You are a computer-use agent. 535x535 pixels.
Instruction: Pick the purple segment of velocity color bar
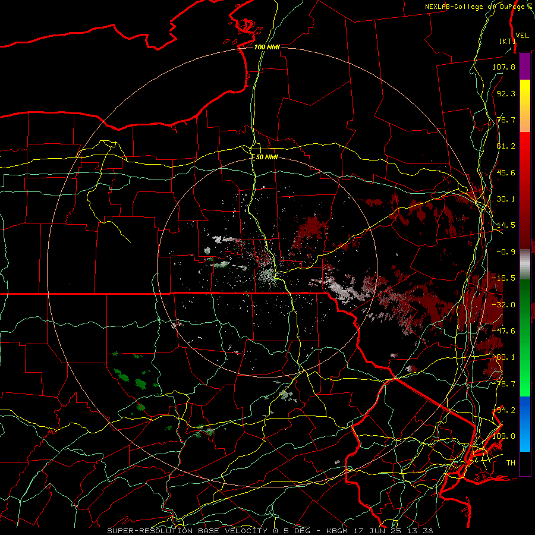tap(525, 66)
